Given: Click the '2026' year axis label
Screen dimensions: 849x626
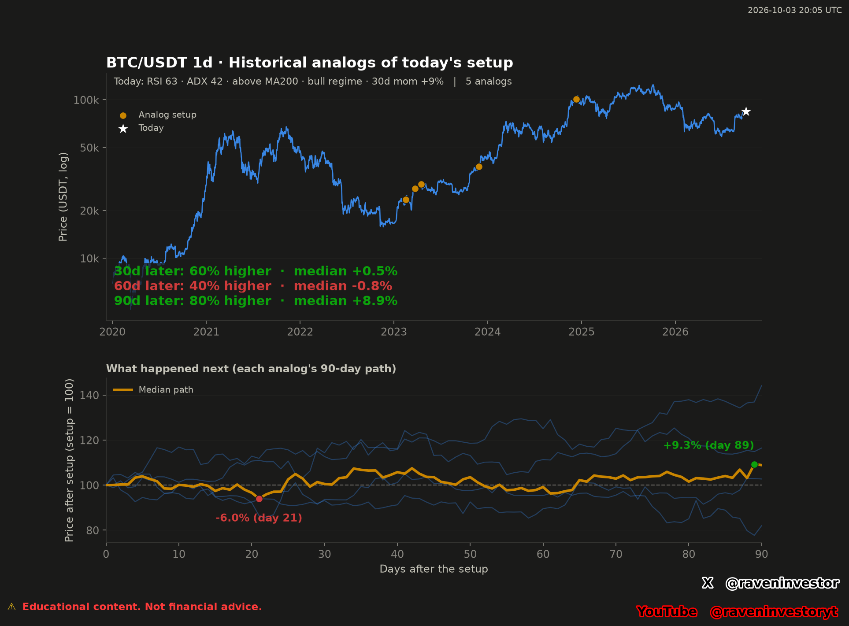Looking at the screenshot, I should coord(675,332).
